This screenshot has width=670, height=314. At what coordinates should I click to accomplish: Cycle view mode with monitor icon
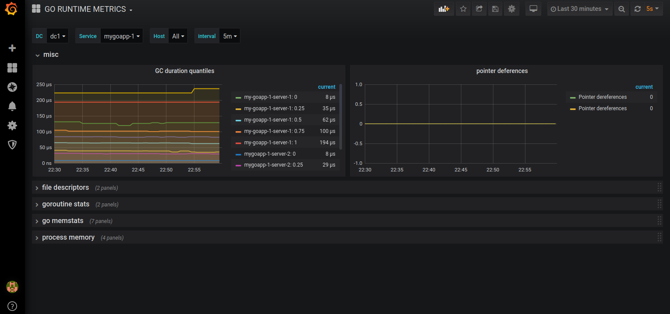pos(533,9)
